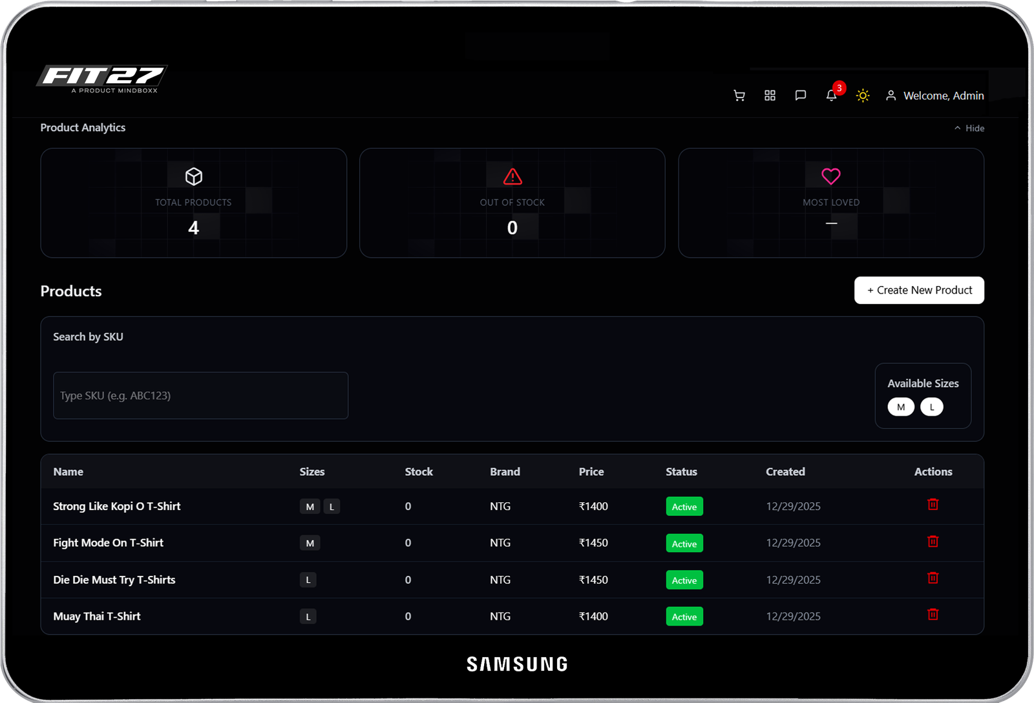This screenshot has height=703, width=1034.
Task: Focus the Search by SKU input field
Action: (200, 396)
